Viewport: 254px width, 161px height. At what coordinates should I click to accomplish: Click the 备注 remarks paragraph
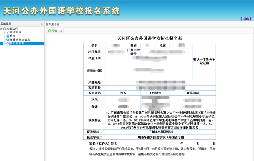click(152, 152)
